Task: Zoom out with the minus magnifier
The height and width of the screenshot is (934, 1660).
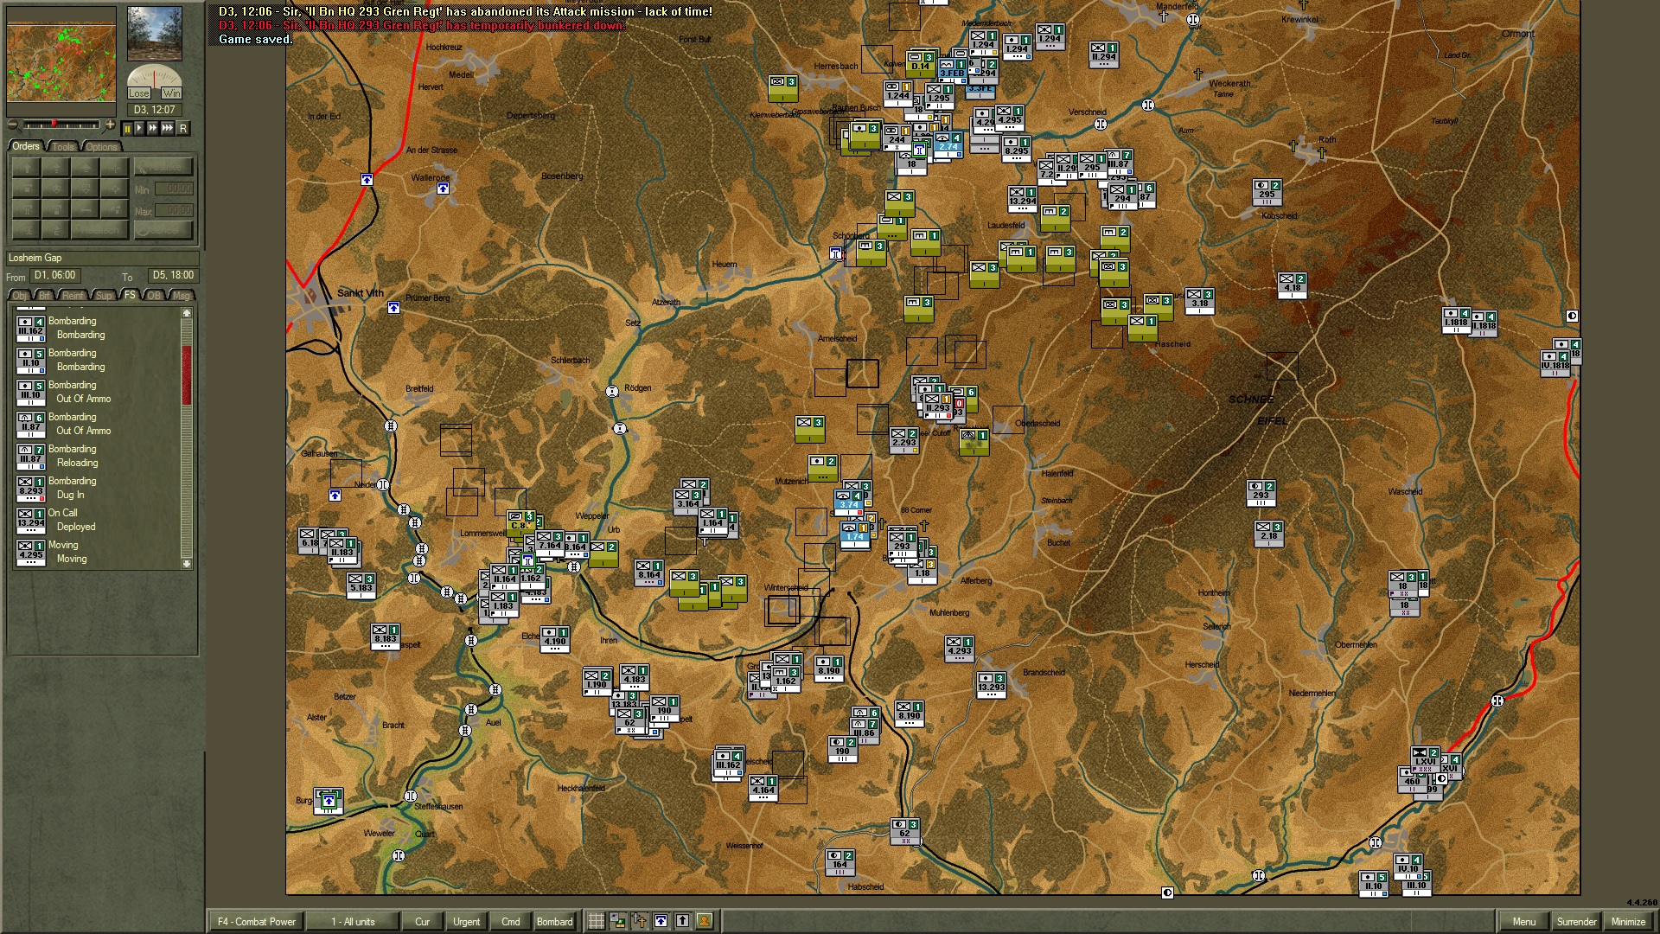Action: click(13, 125)
